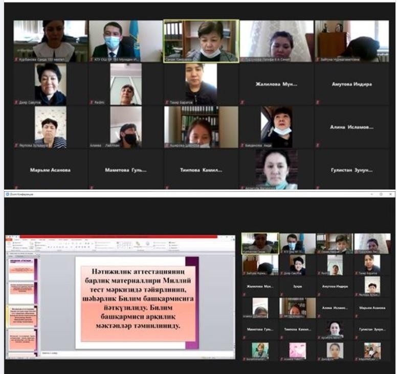
Task: Maximize the Zoom Конференция window
Action: point(381,195)
